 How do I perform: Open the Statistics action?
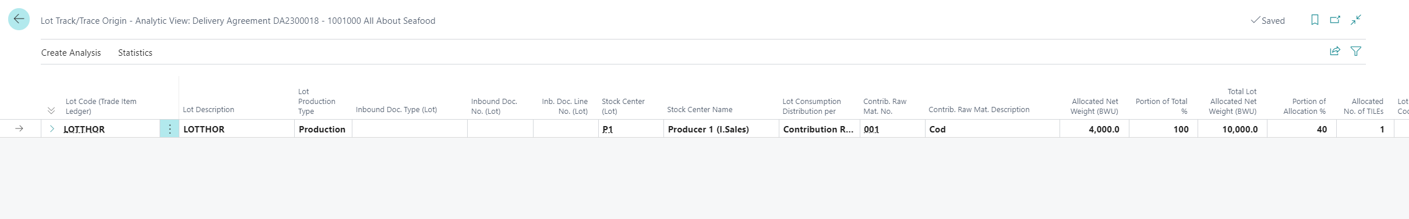click(135, 52)
